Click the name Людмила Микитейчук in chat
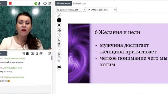Screen dimensions: 168x94 pos(14,58)
